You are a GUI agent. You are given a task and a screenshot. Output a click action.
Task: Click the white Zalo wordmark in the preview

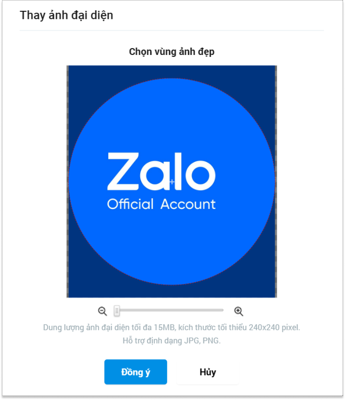(161, 172)
